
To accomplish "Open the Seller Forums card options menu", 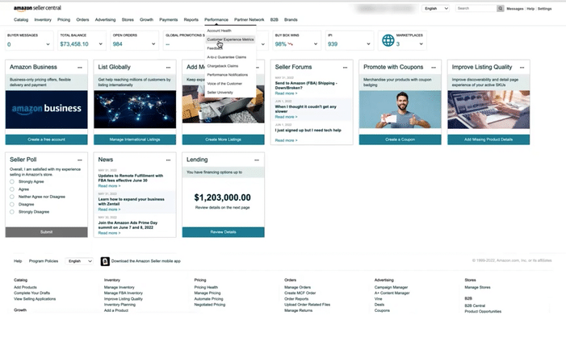I will pos(346,68).
